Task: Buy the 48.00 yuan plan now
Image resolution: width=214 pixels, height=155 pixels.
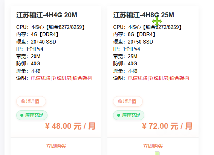Action: coord(56,146)
